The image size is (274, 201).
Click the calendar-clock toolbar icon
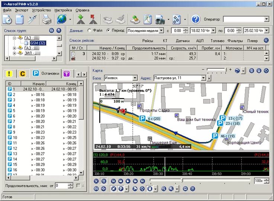point(7,19)
